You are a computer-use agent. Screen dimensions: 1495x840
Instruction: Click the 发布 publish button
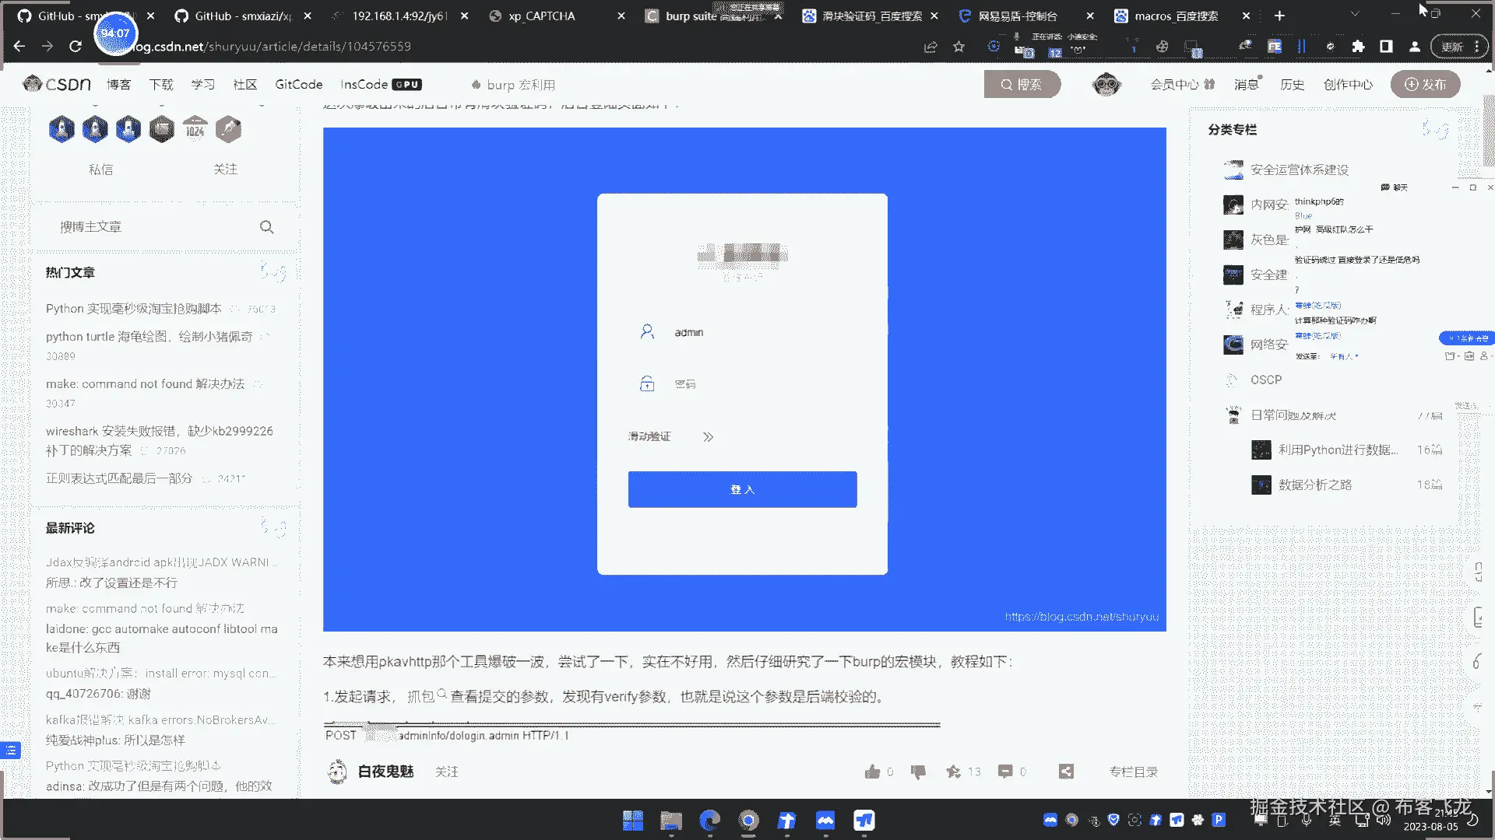[1425, 84]
